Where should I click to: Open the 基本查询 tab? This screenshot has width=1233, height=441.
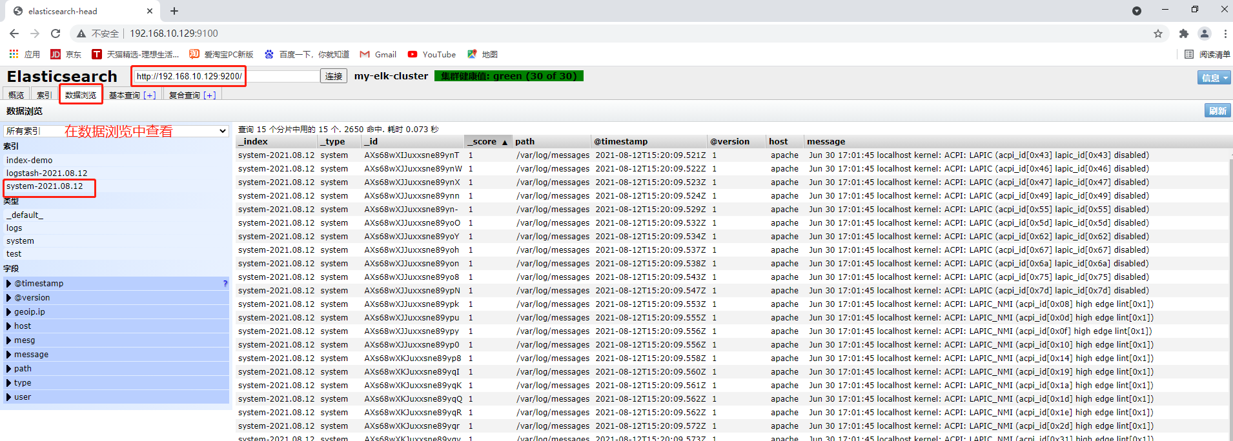pos(124,95)
